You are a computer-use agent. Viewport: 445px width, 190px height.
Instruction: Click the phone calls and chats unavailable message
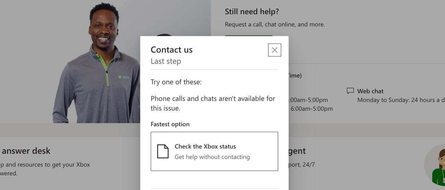click(213, 103)
